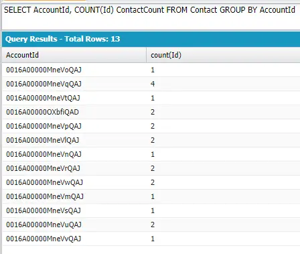Screen dimensions: 300x254
Task: Select row with AccountId 0016A00000MneVpQAJ
Action: click(x=151, y=126)
